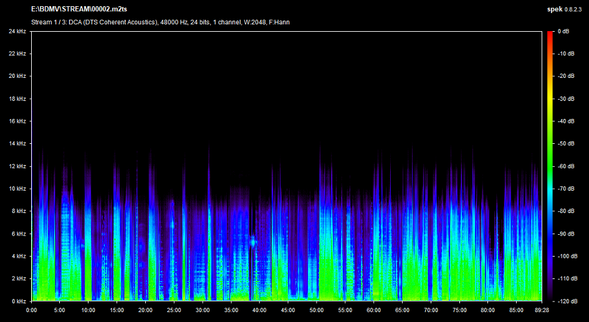Select the 20:00 mark on time axis
Image resolution: width=589 pixels, height=322 pixels.
coord(145,310)
